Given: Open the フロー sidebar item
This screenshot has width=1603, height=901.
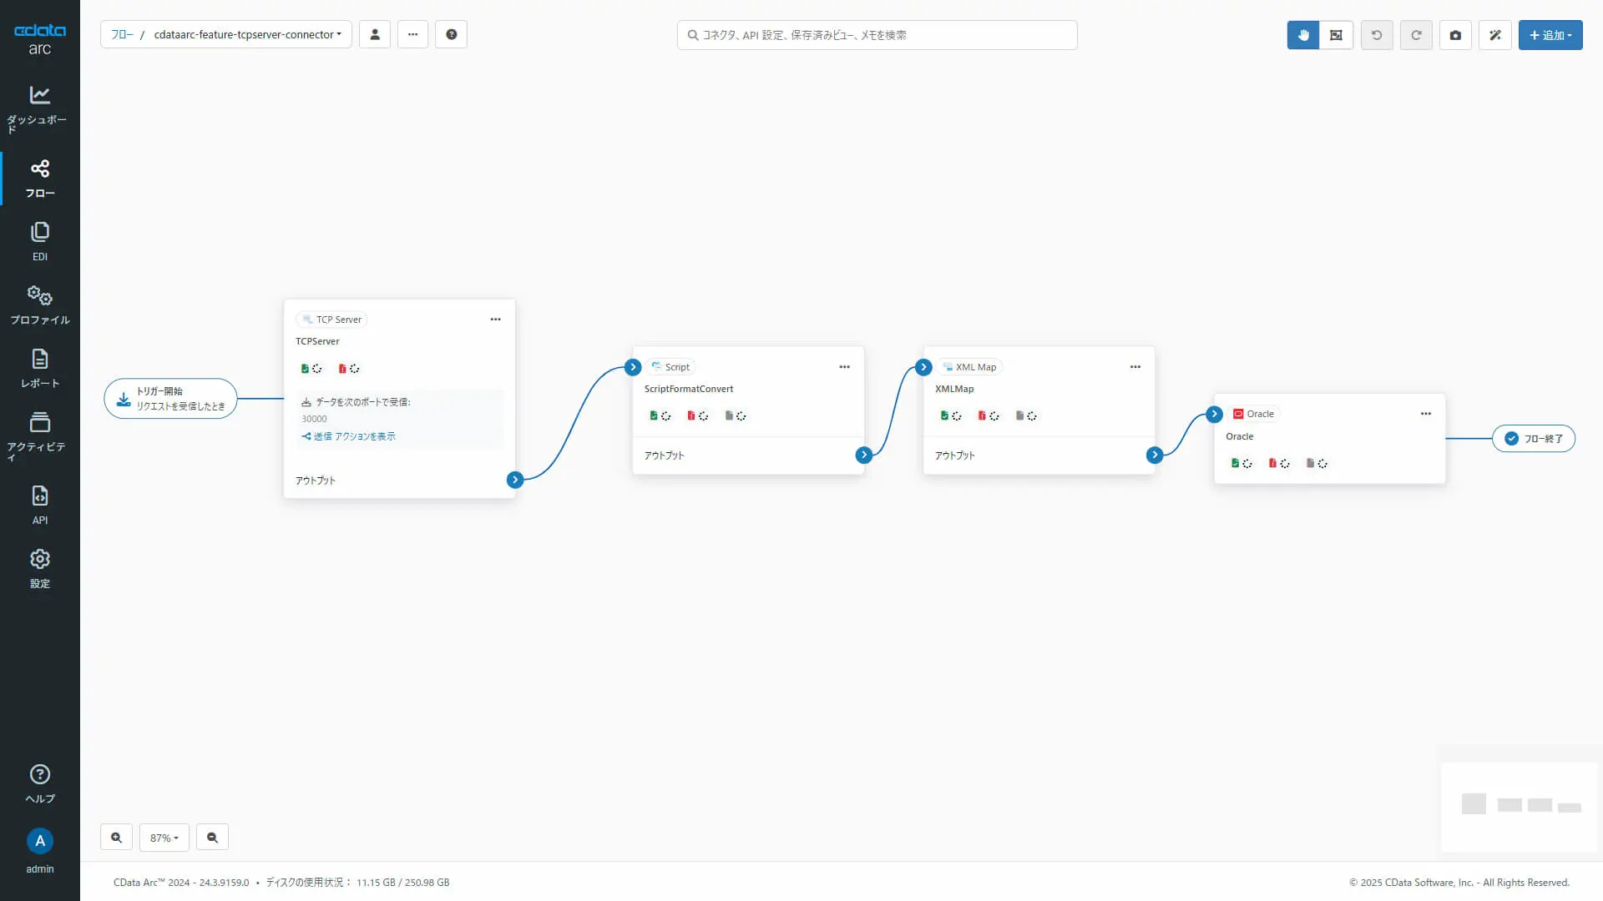Looking at the screenshot, I should [39, 179].
